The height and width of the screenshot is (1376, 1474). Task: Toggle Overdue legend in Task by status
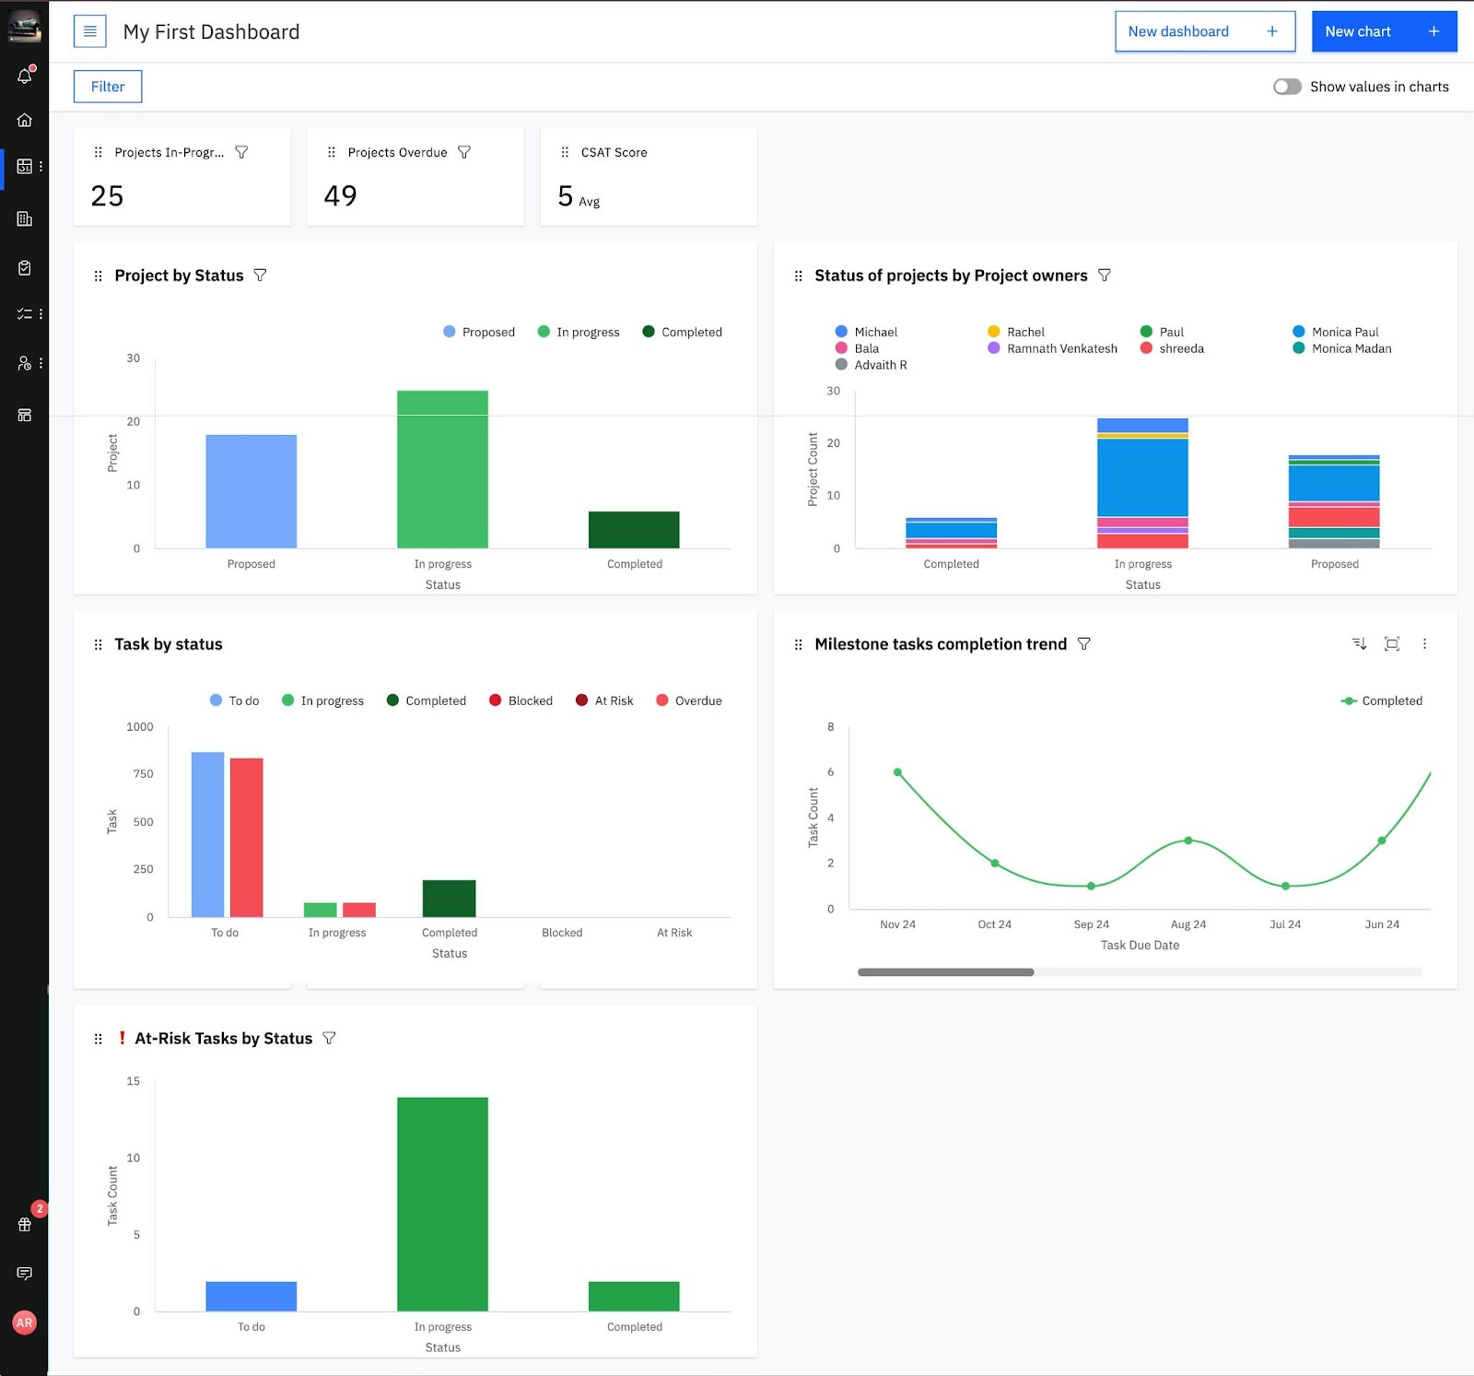coord(689,700)
